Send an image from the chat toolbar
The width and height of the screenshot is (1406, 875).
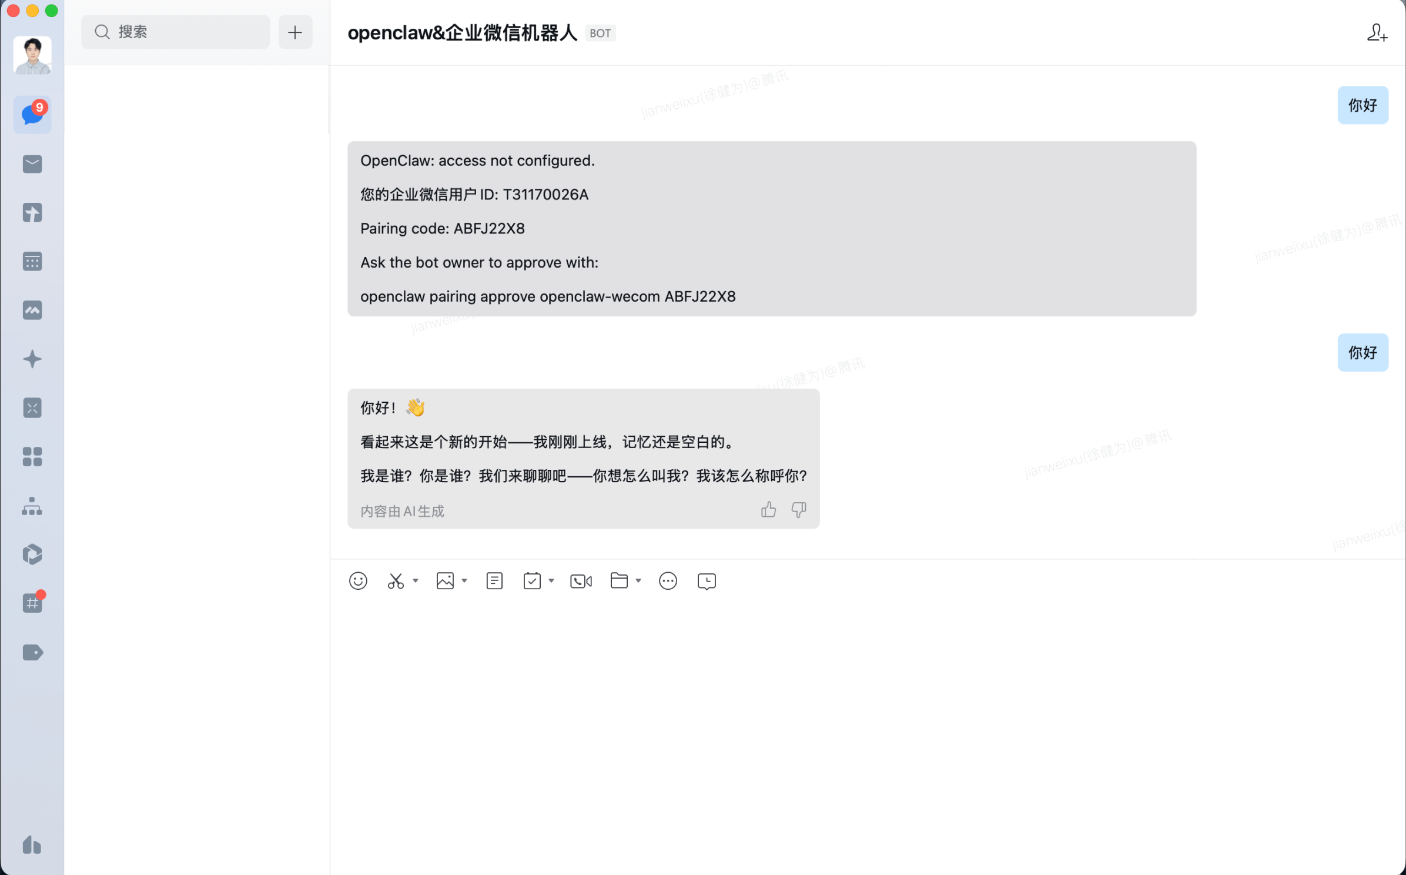pyautogui.click(x=446, y=580)
